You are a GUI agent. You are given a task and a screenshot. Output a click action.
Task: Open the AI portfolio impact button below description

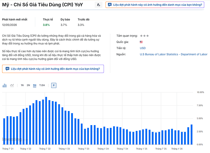pyautogui.click(x=53, y=69)
